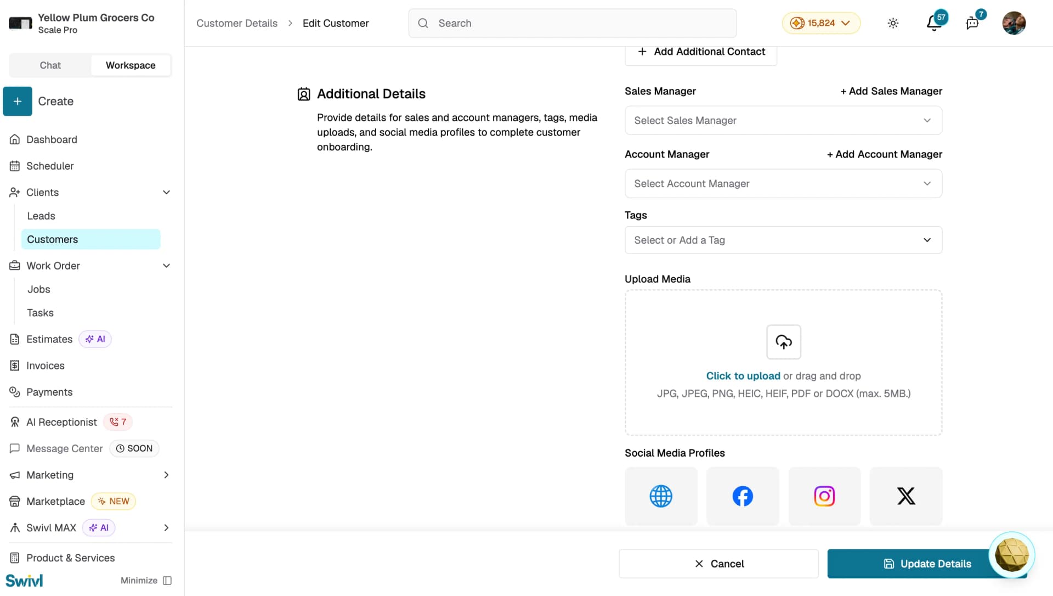Click the Swivl logo at sidebar bottom
This screenshot has height=596, width=1053.
click(x=24, y=581)
